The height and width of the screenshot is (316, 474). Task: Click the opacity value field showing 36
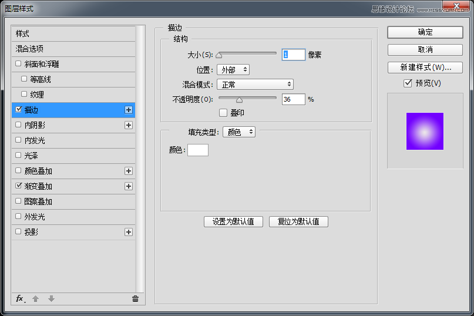(x=293, y=99)
